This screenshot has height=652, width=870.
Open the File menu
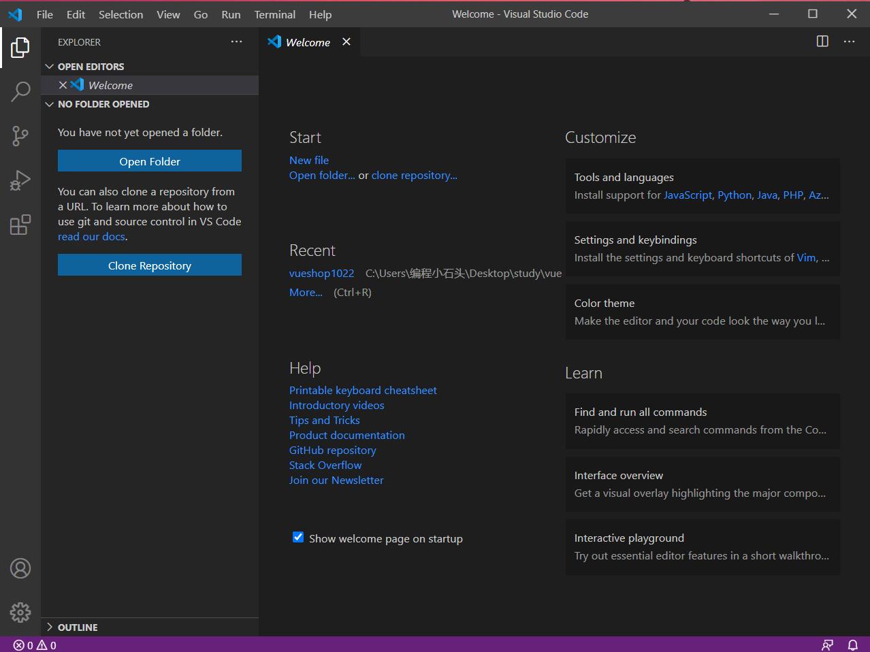(45, 14)
